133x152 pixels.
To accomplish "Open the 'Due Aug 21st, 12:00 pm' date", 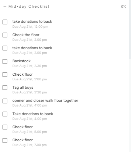I will (x=30, y=27).
